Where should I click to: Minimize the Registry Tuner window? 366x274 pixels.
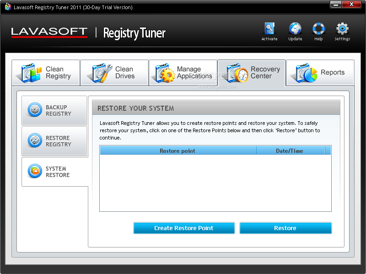(336, 5)
